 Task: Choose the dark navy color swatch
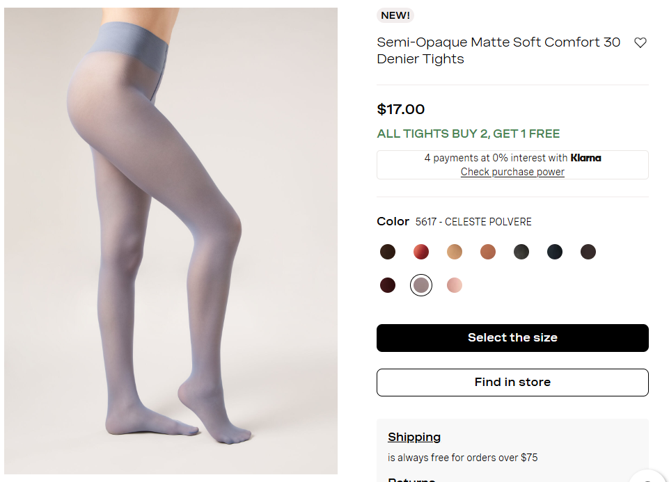[555, 252]
